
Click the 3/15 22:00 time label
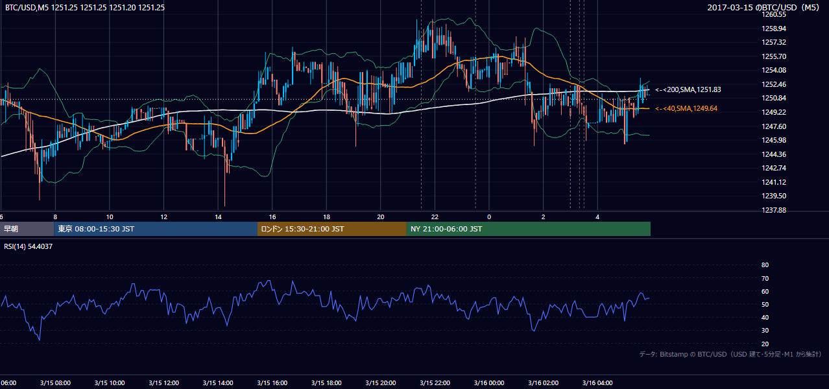(435, 383)
